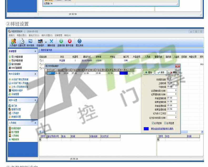Collapse the 维护/设置 sidebar section
Image resolution: width=208 pixels, height=167 pixels.
(x=36, y=100)
